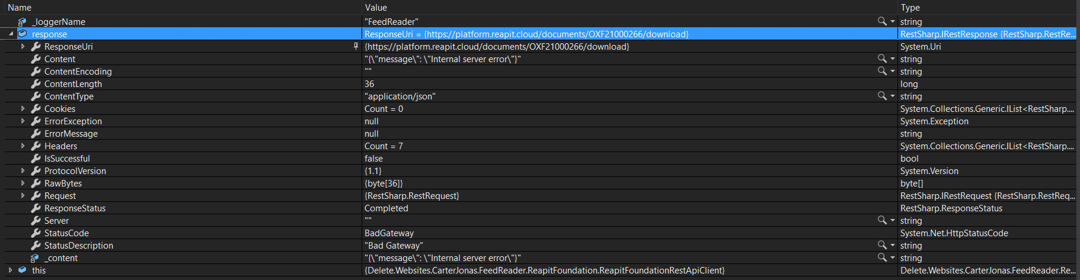This screenshot has width=1080, height=280.
Task: Click the wrench icon beside ResponseStatus
Action: (36, 208)
